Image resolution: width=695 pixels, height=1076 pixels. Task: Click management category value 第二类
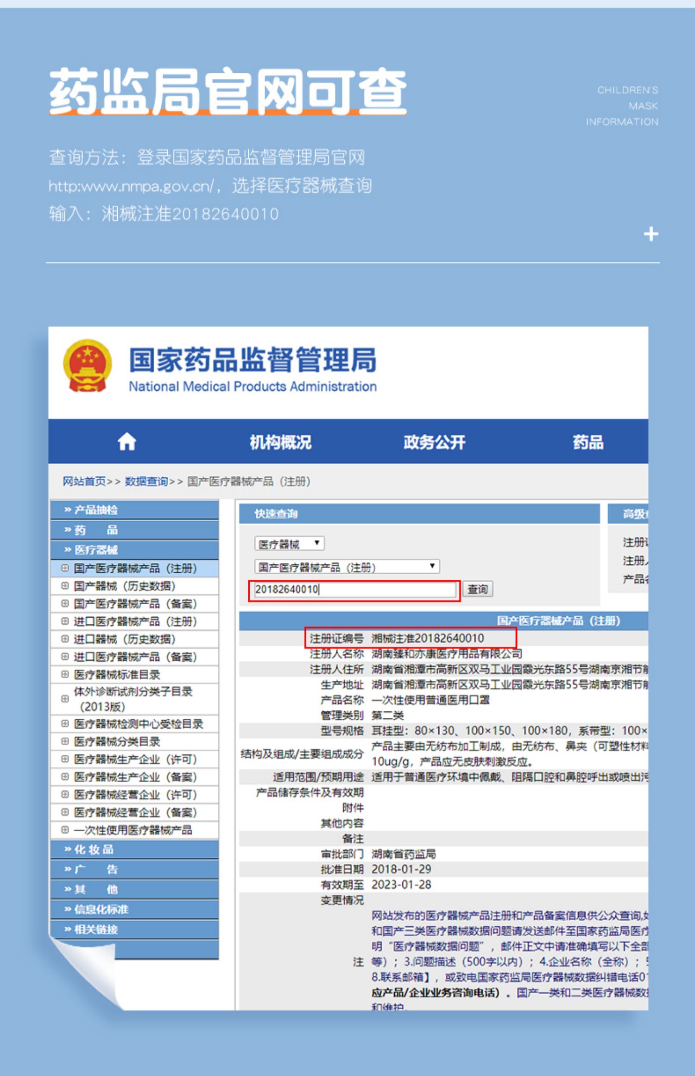(388, 715)
